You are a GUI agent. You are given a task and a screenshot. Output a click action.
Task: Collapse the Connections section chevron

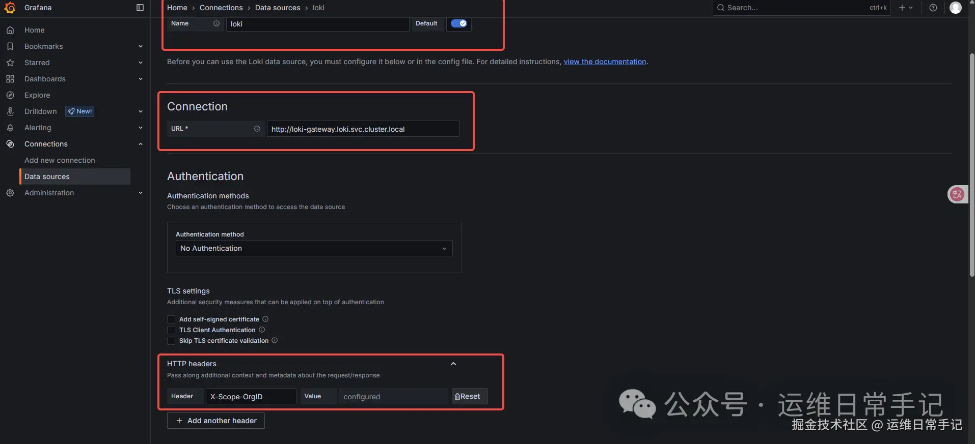click(141, 144)
